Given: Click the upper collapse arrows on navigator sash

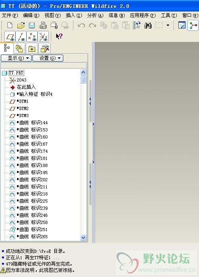Looking at the screenshot, I should pyautogui.click(x=91, y=101).
